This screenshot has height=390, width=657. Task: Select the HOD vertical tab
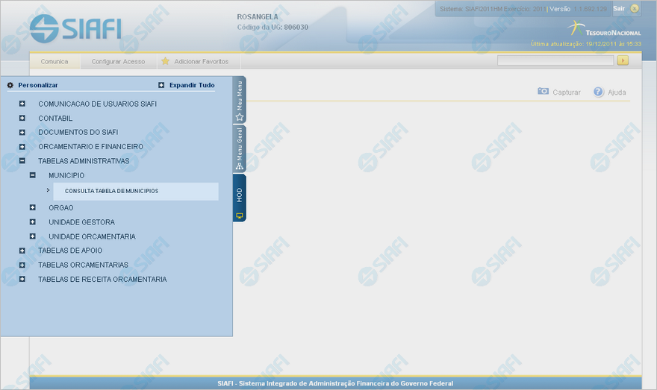point(240,198)
